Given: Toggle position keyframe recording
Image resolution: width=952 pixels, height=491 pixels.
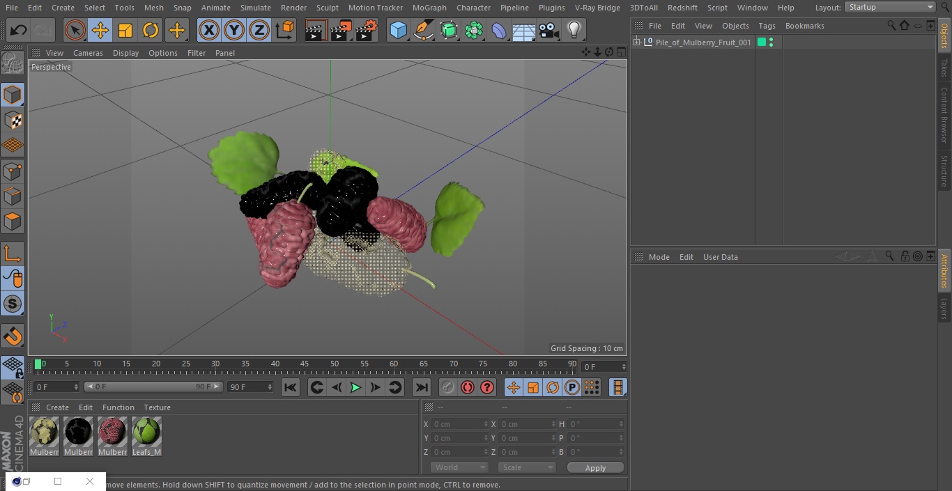Looking at the screenshot, I should point(514,388).
